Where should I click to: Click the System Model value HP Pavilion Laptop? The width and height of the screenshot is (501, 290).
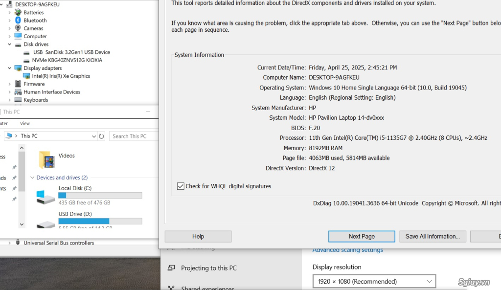[x=346, y=118]
